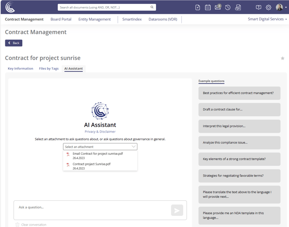The width and height of the screenshot is (289, 227).
Task: Click the company logo in header
Action: [10, 7]
